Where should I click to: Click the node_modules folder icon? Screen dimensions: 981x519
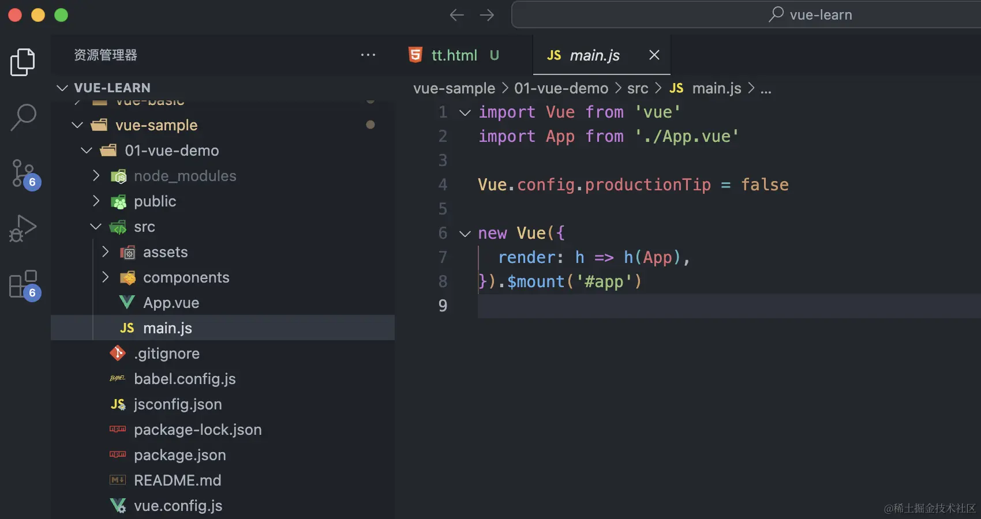tap(118, 176)
